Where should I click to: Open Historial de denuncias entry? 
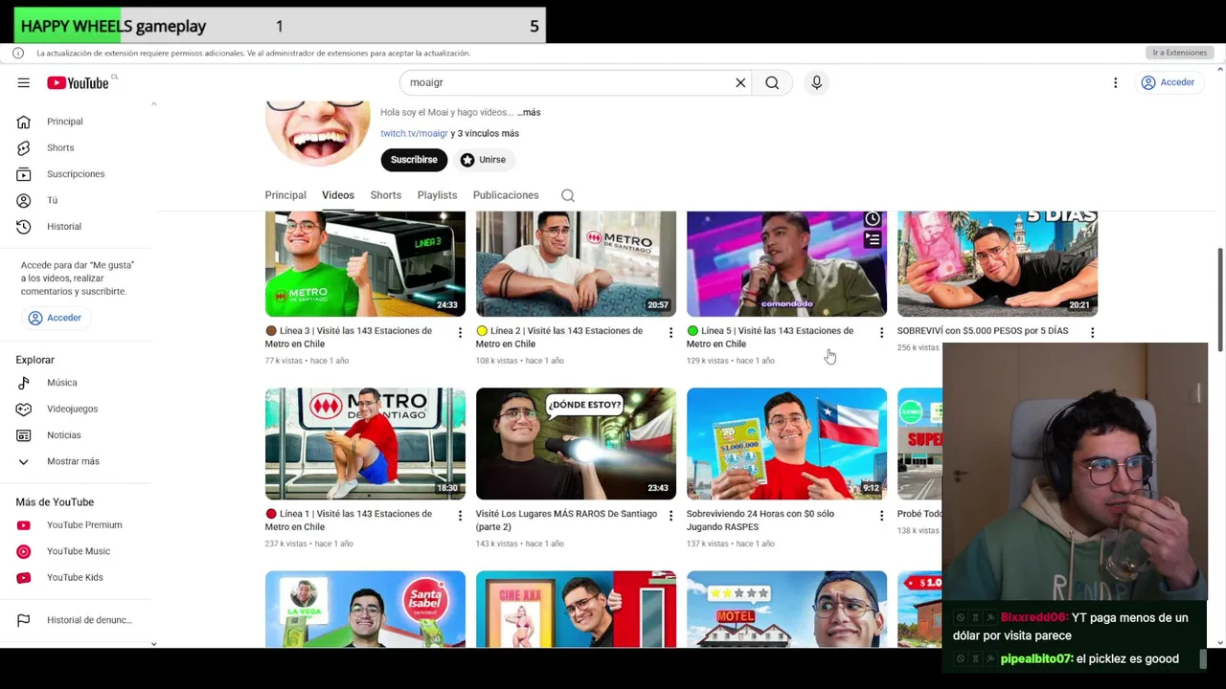[88, 620]
